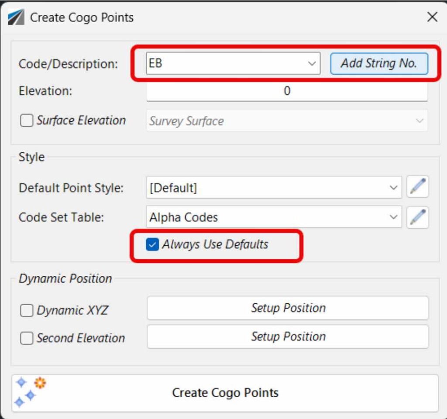Expand the Survey Surface dropdown
This screenshot has width=447, height=419.
pyautogui.click(x=419, y=121)
